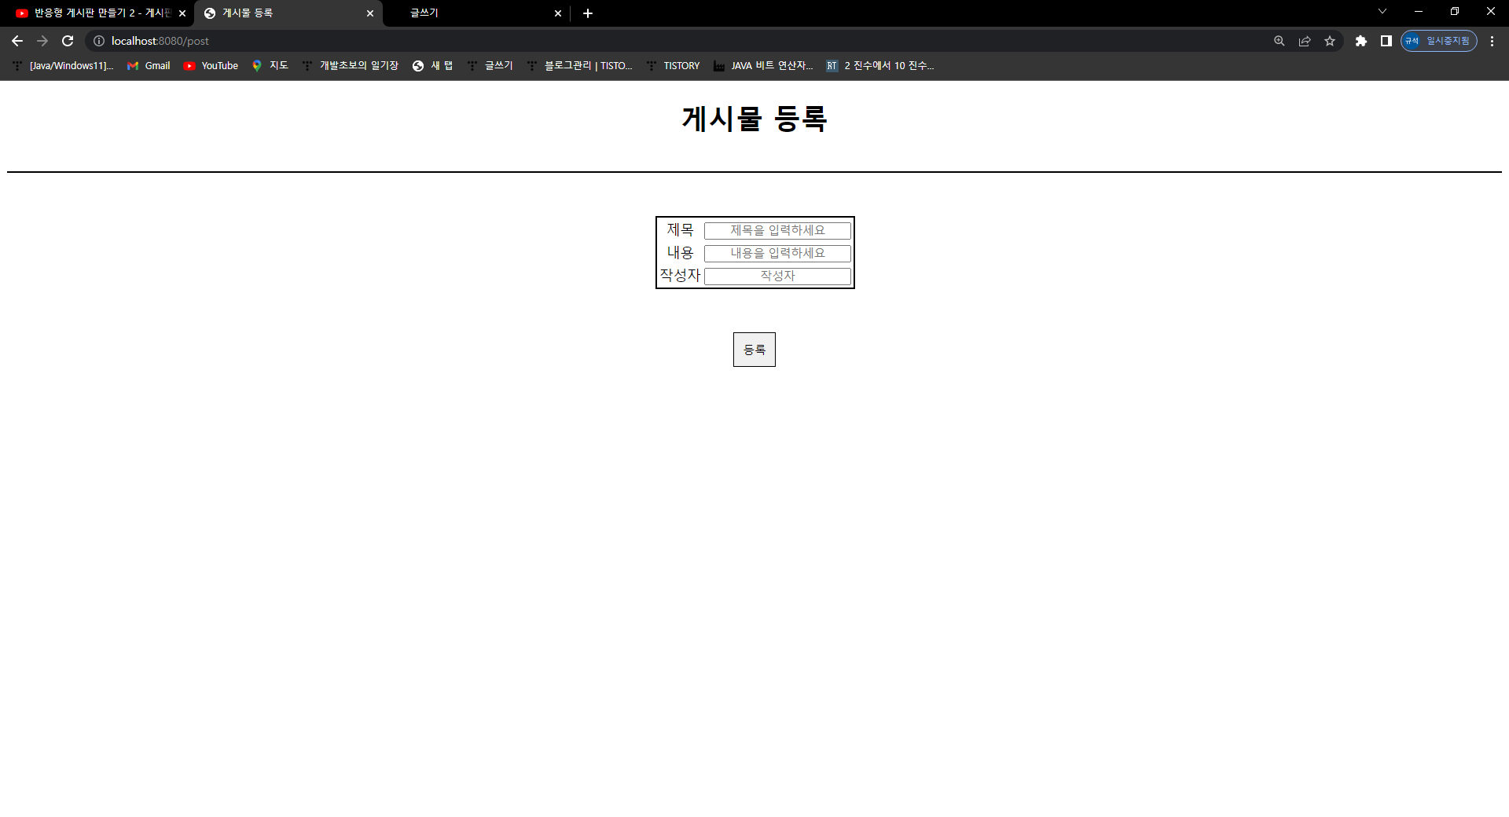Submit the post with 등록 button
Screen dimensions: 1509x817
[754, 350]
